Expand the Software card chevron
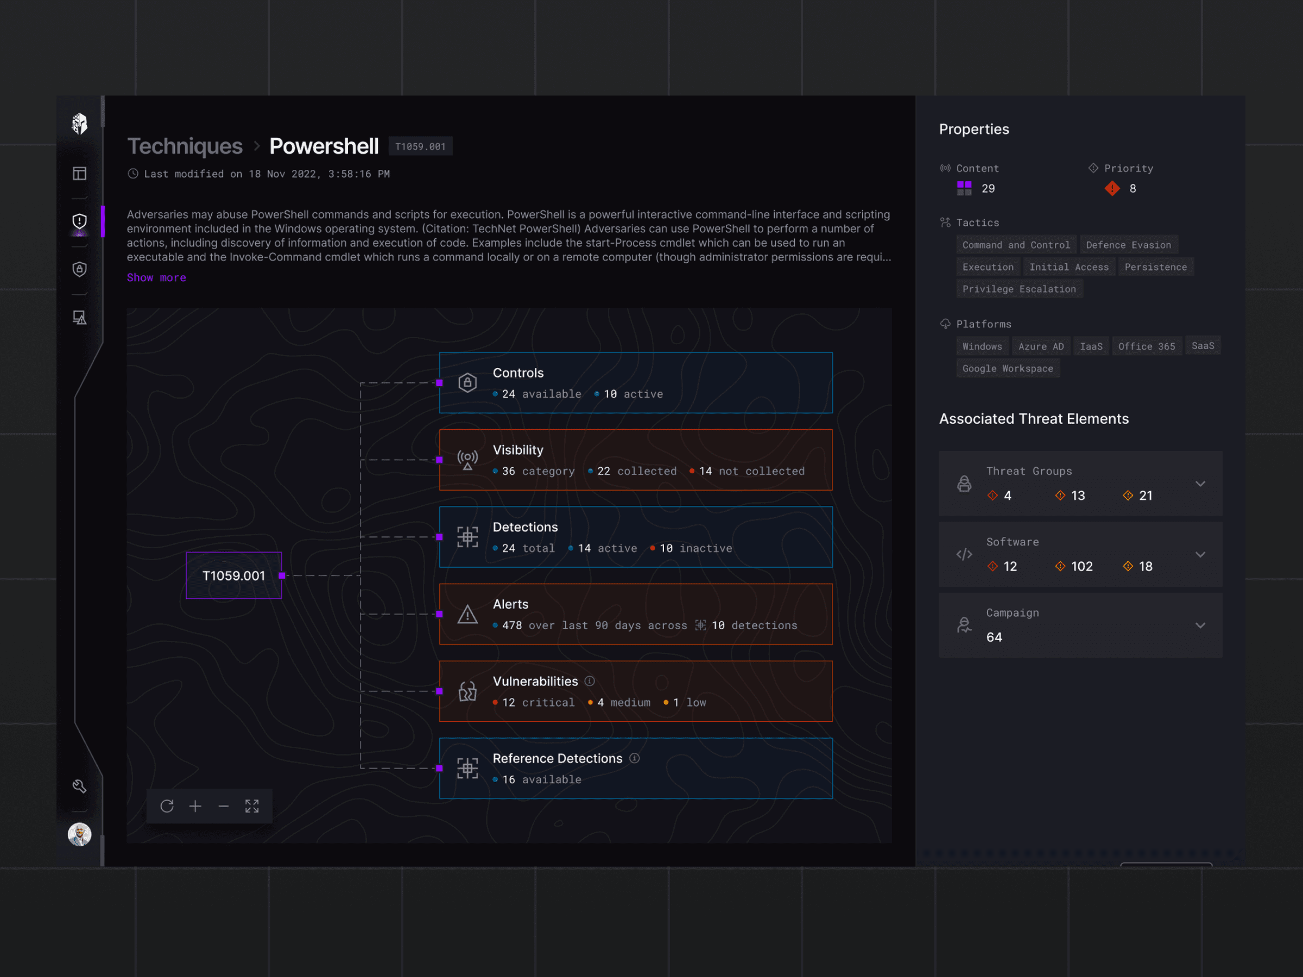The width and height of the screenshot is (1303, 977). 1200,554
